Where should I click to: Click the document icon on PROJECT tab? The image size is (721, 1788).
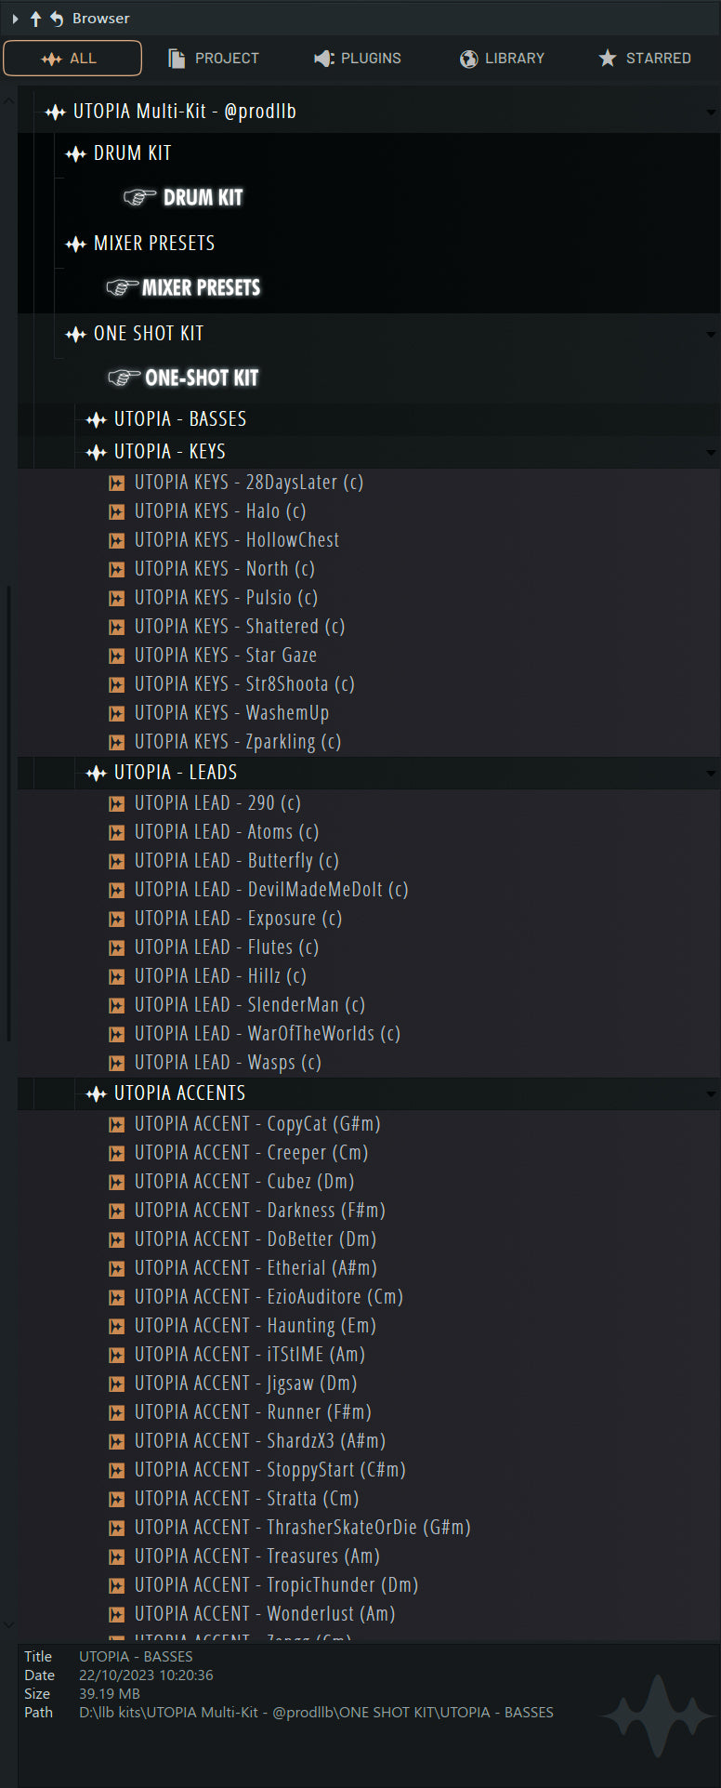[x=177, y=59]
